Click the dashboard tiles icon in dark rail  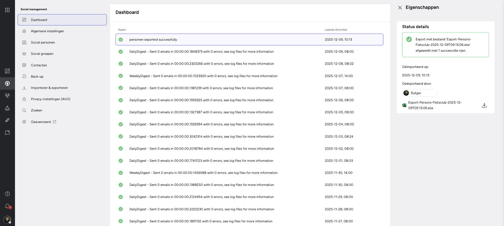[7, 71]
